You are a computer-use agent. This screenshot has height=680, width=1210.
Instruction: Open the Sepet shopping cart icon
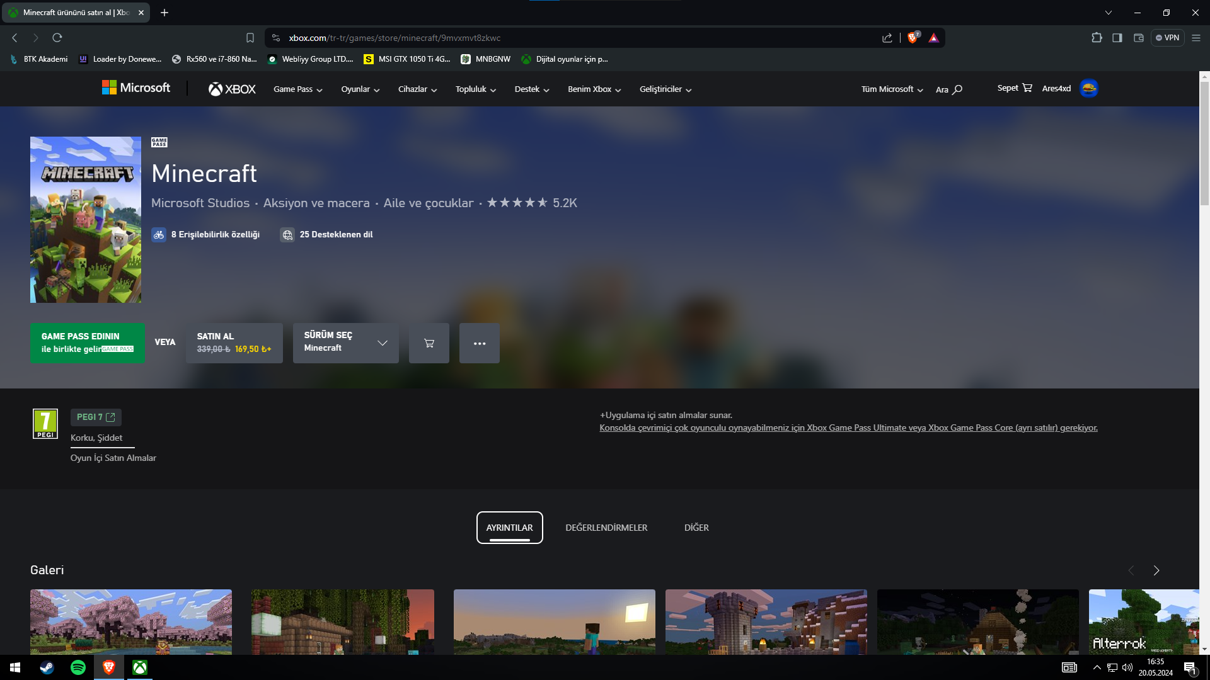click(x=1027, y=88)
